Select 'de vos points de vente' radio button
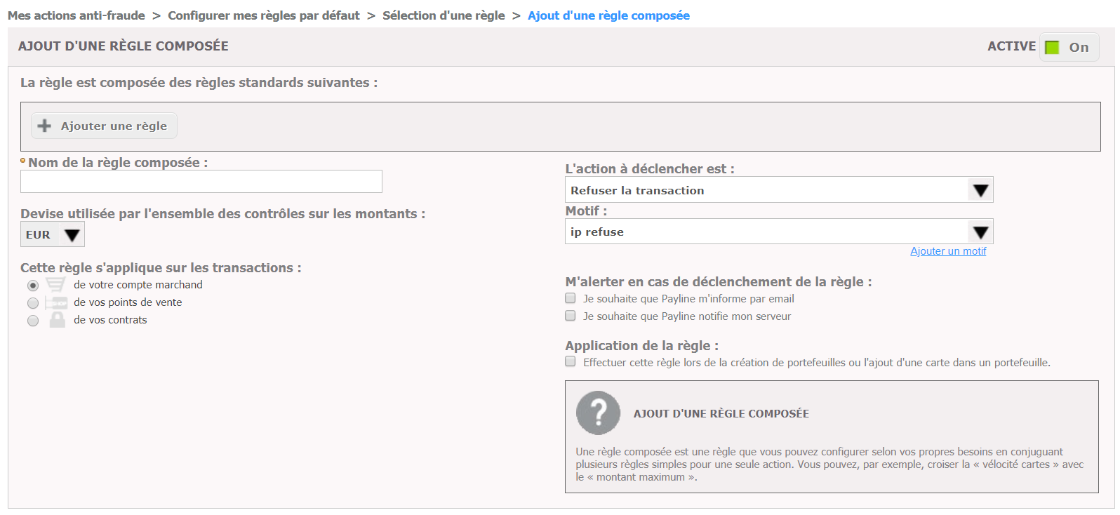The width and height of the screenshot is (1120, 515). [x=33, y=303]
